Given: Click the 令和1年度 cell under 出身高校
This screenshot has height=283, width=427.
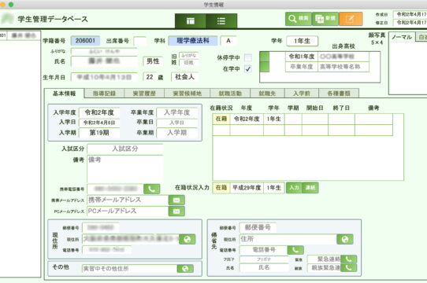Looking at the screenshot, I should point(302,57).
